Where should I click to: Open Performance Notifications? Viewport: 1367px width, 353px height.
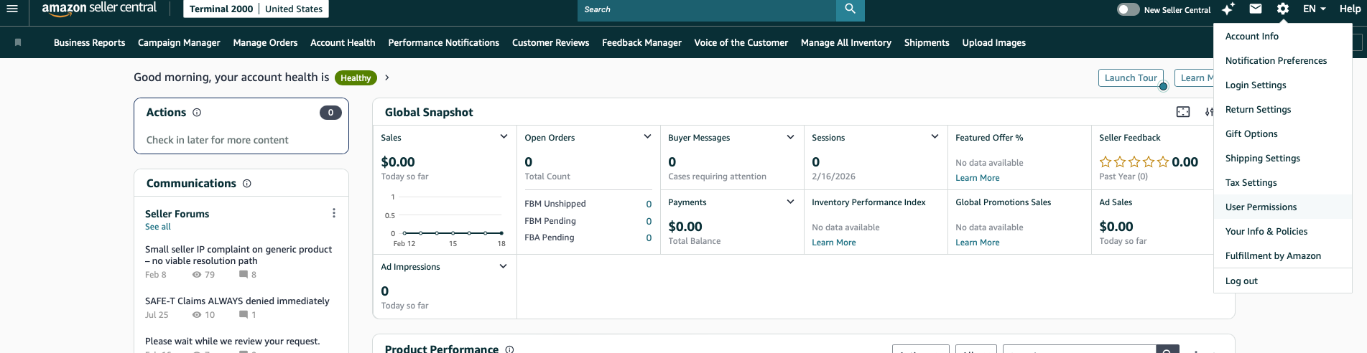443,42
